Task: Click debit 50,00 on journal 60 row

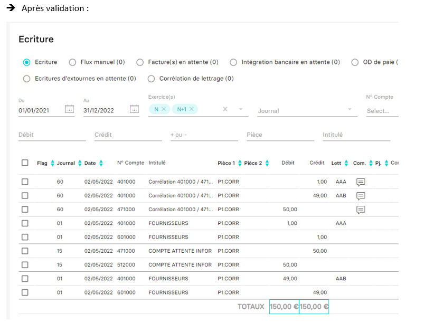Action: pos(290,210)
